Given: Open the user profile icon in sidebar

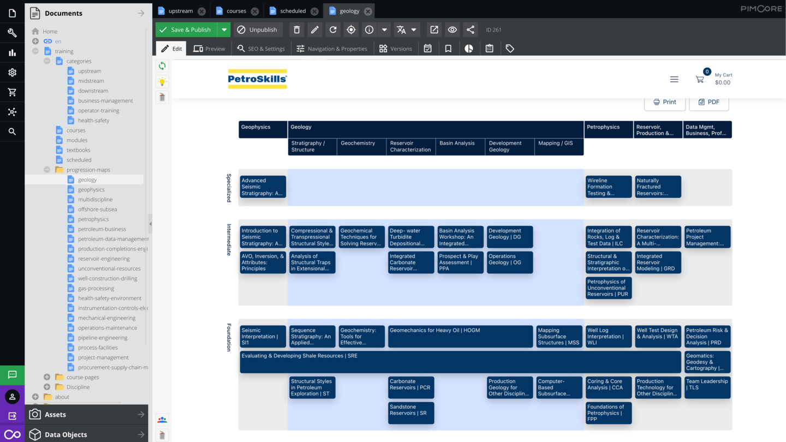Looking at the screenshot, I should click(x=12, y=397).
